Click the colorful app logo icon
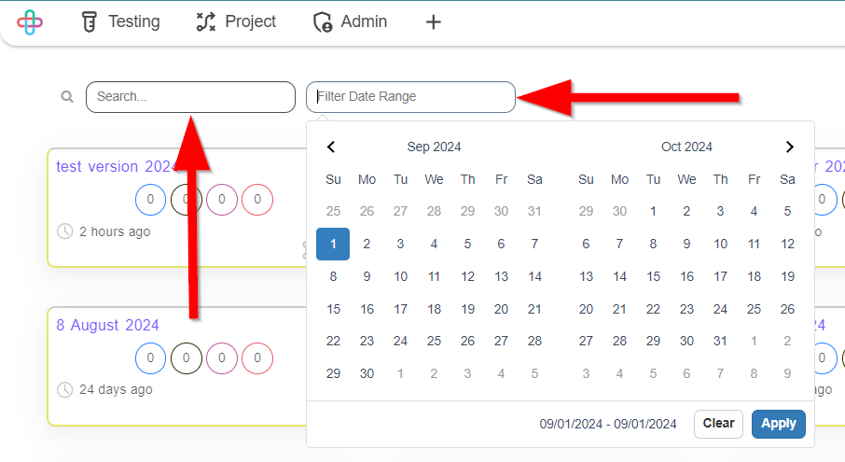Screen dimensions: 845x462 tap(30, 22)
